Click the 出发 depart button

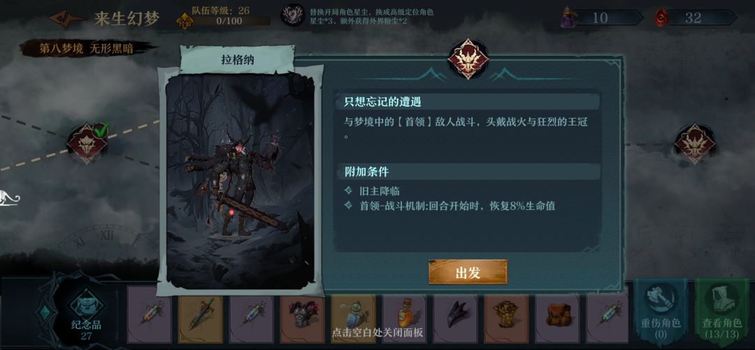tap(468, 272)
